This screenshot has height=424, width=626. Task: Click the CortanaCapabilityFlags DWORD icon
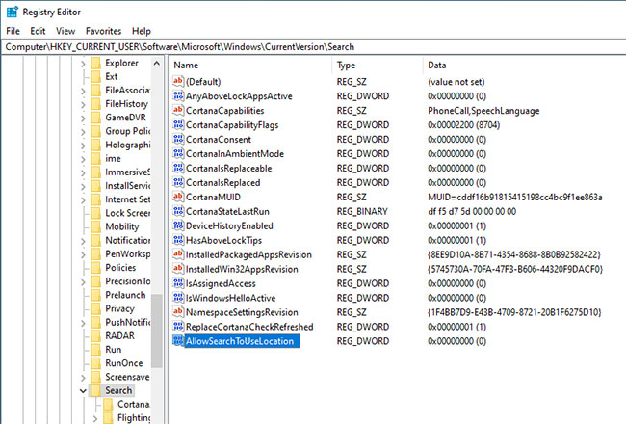click(x=178, y=124)
